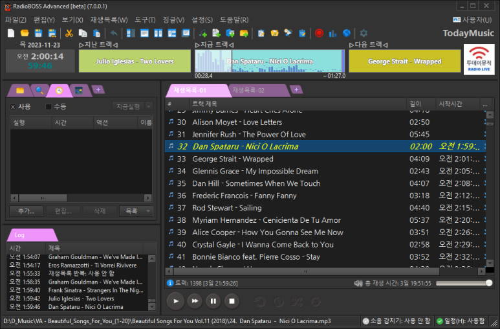
Task: Open the 편집(Y) menu
Action: (44, 20)
